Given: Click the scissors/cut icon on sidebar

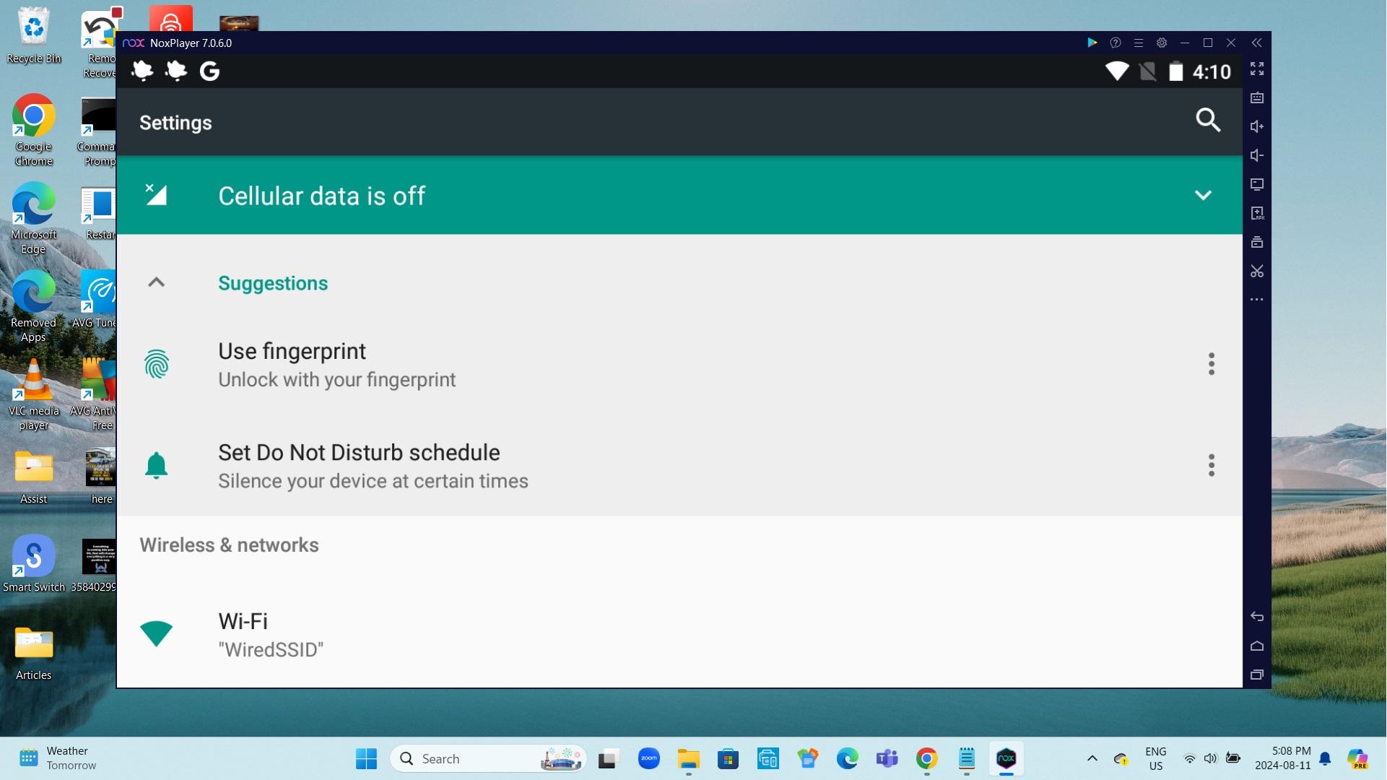Looking at the screenshot, I should coord(1256,271).
